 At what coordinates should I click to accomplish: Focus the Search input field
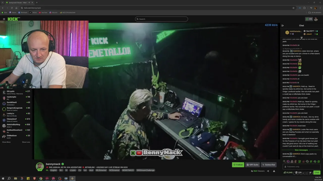161,19
